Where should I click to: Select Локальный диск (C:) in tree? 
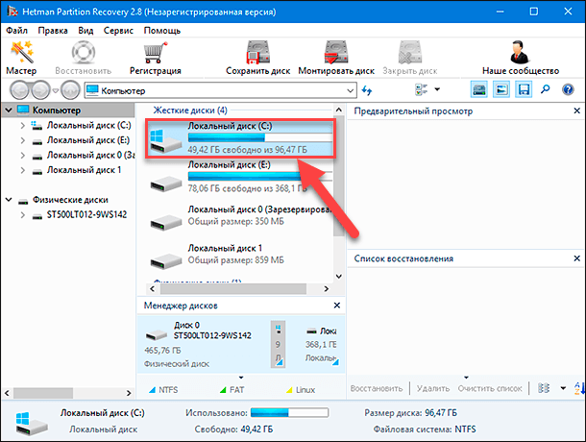[x=89, y=125]
